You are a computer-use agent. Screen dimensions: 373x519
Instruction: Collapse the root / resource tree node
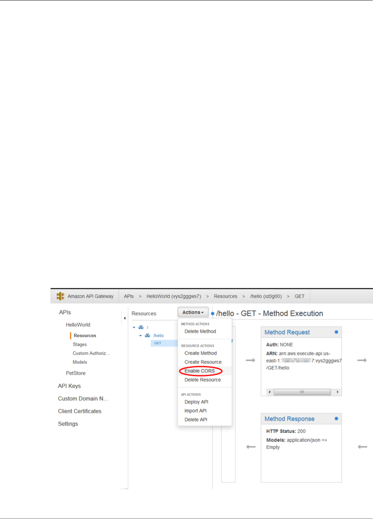tap(134, 327)
